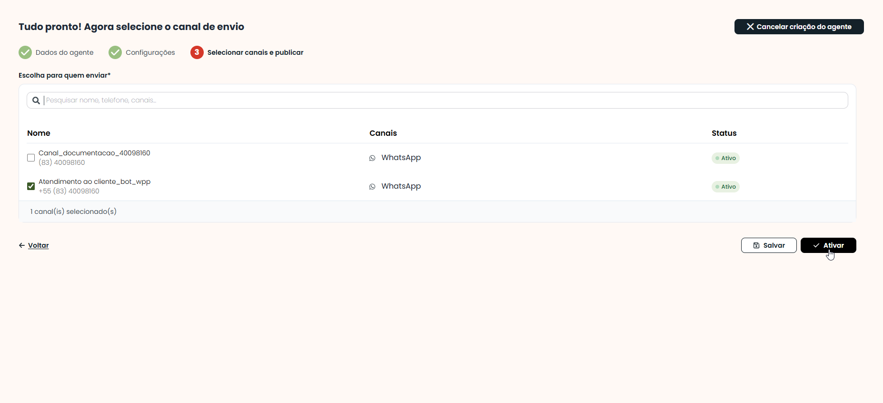Click the Salvar button
The image size is (883, 403).
pos(769,245)
